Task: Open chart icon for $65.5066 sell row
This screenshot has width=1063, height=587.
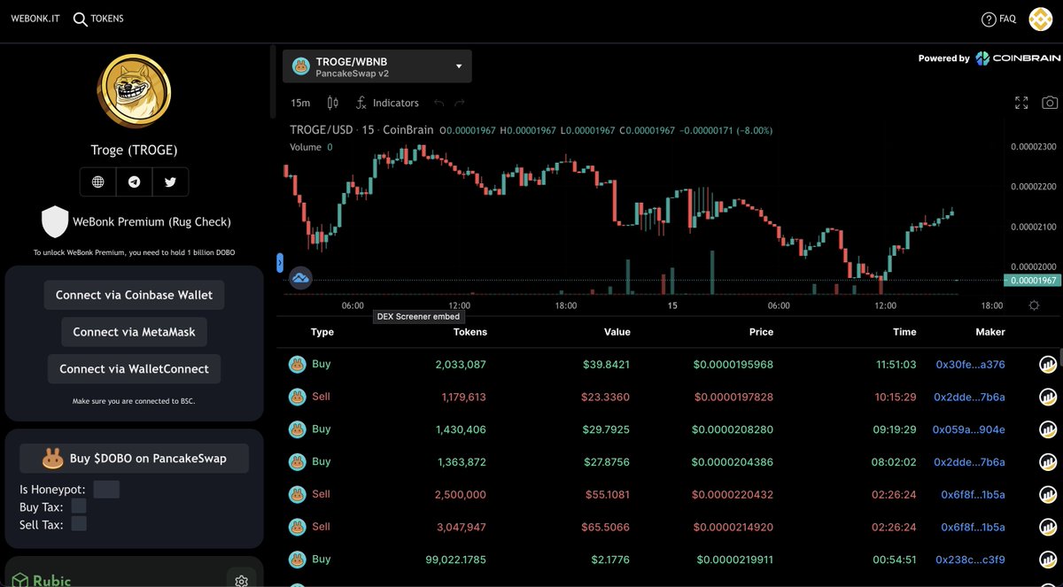Action: [x=1048, y=527]
